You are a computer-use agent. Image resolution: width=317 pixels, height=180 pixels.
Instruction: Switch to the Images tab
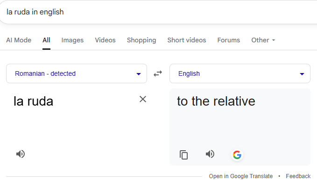point(72,40)
